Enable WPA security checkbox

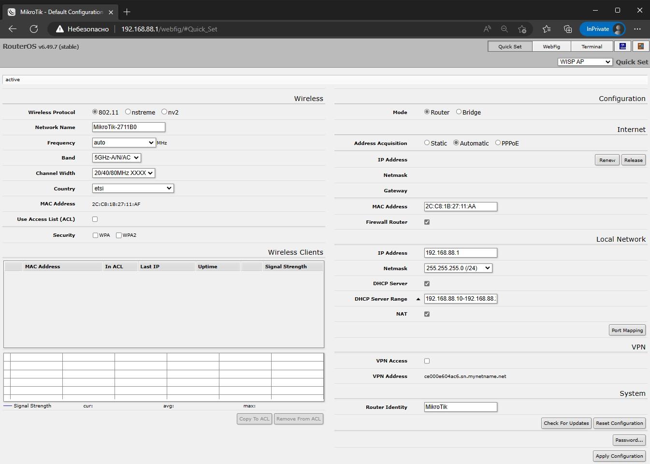pos(95,235)
